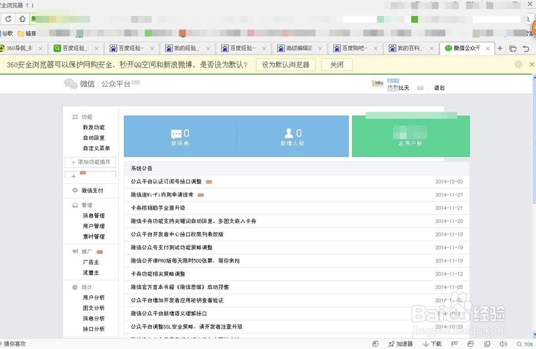Screen dimensions: 536x349
Task: Open 用户分析 in sidebar
Action: click(x=94, y=298)
